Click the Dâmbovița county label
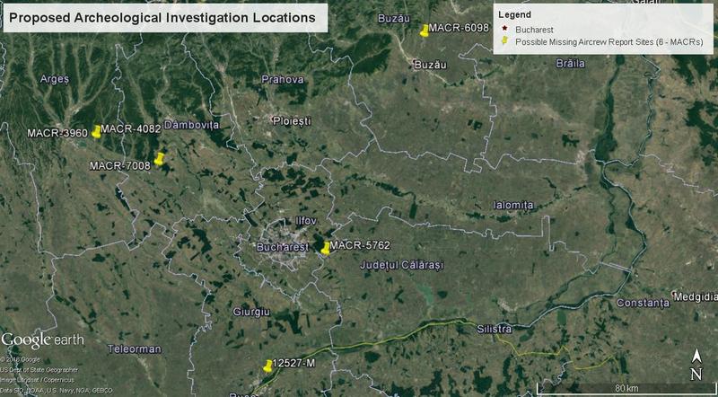The height and width of the screenshot is (397, 718). pyautogui.click(x=191, y=125)
